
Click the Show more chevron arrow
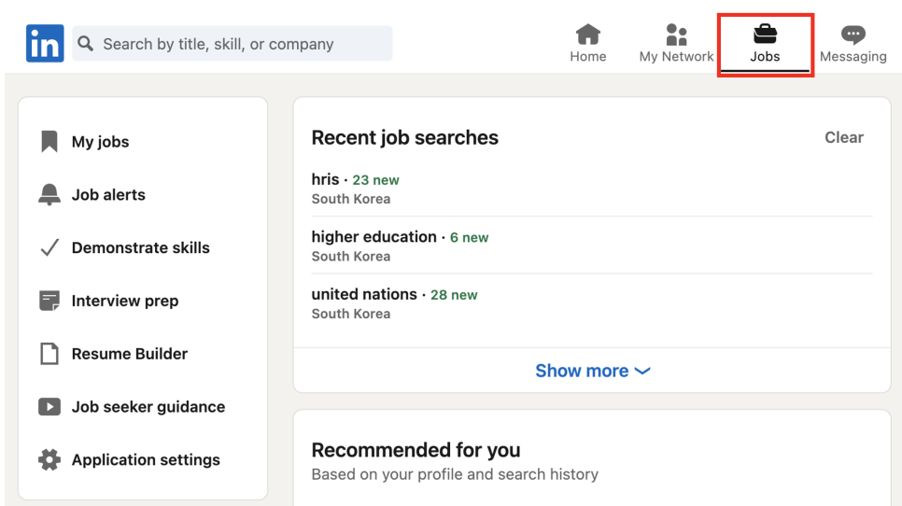[642, 372]
